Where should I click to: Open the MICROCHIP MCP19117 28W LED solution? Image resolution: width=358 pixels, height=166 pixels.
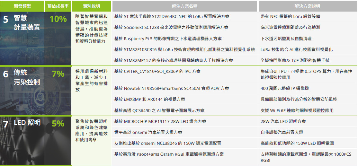coord(160,121)
